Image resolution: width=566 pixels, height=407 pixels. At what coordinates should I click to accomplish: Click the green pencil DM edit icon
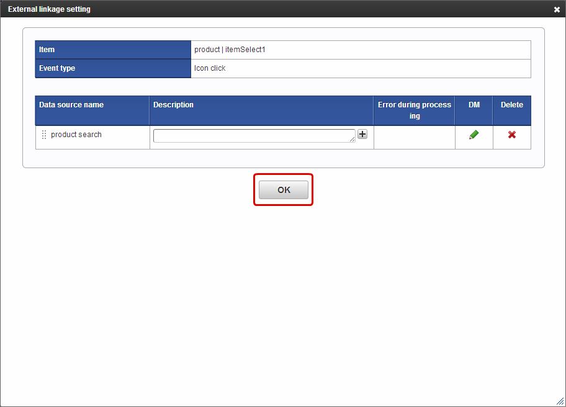[x=474, y=135]
